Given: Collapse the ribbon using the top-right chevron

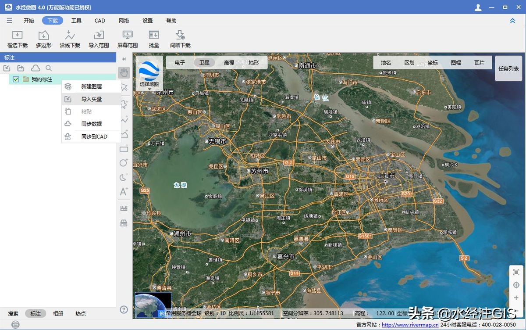Looking at the screenshot, I should pos(512,21).
